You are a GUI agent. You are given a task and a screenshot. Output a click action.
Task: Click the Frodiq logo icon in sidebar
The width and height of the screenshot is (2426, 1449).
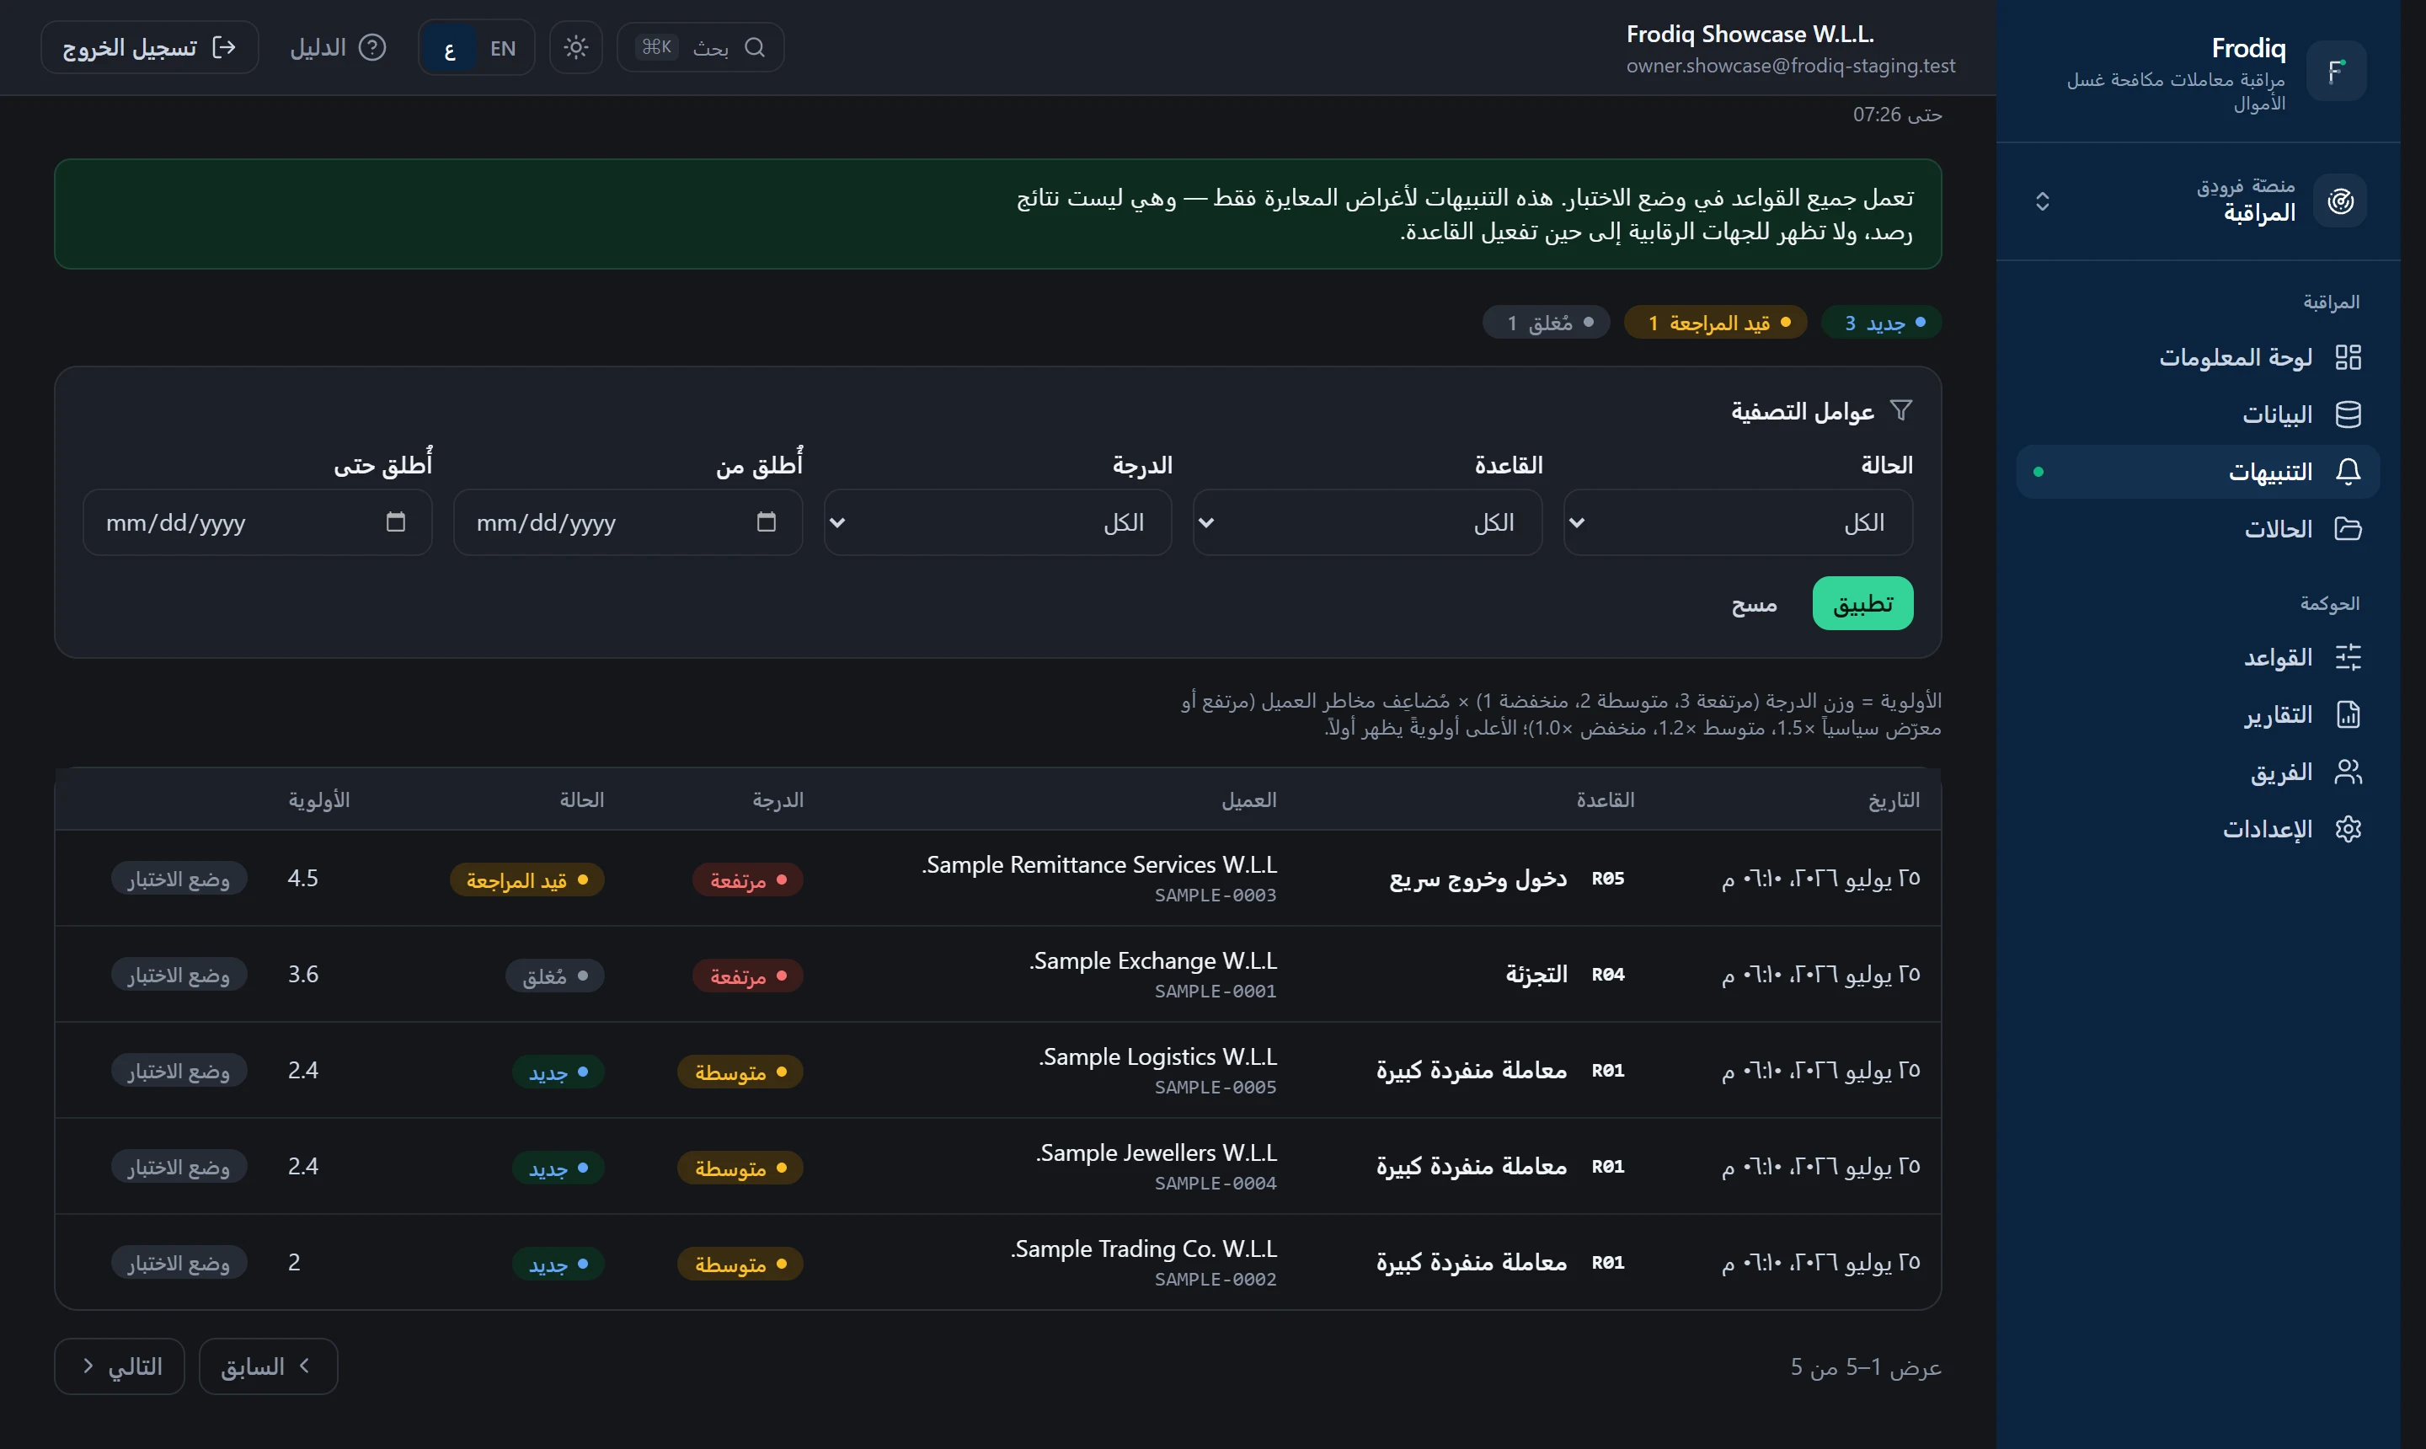coord(2336,70)
